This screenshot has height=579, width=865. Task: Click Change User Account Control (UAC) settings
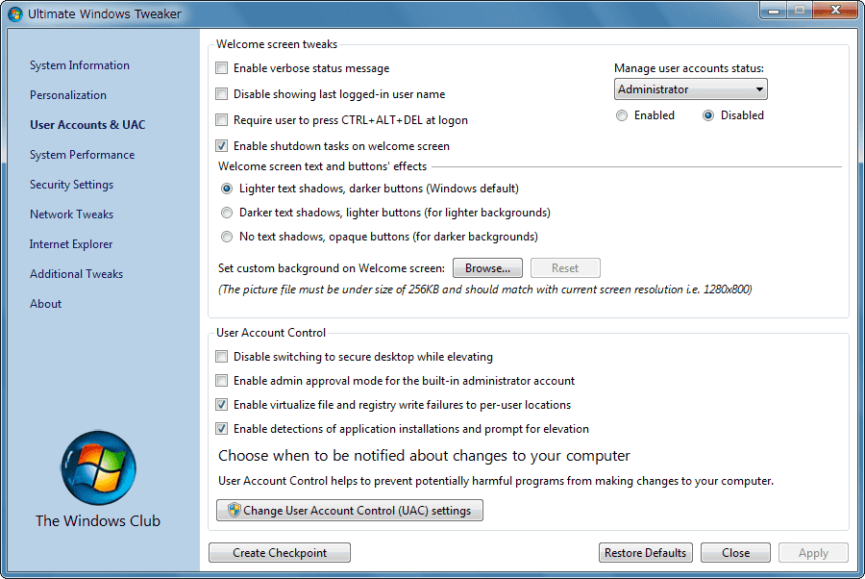click(350, 510)
